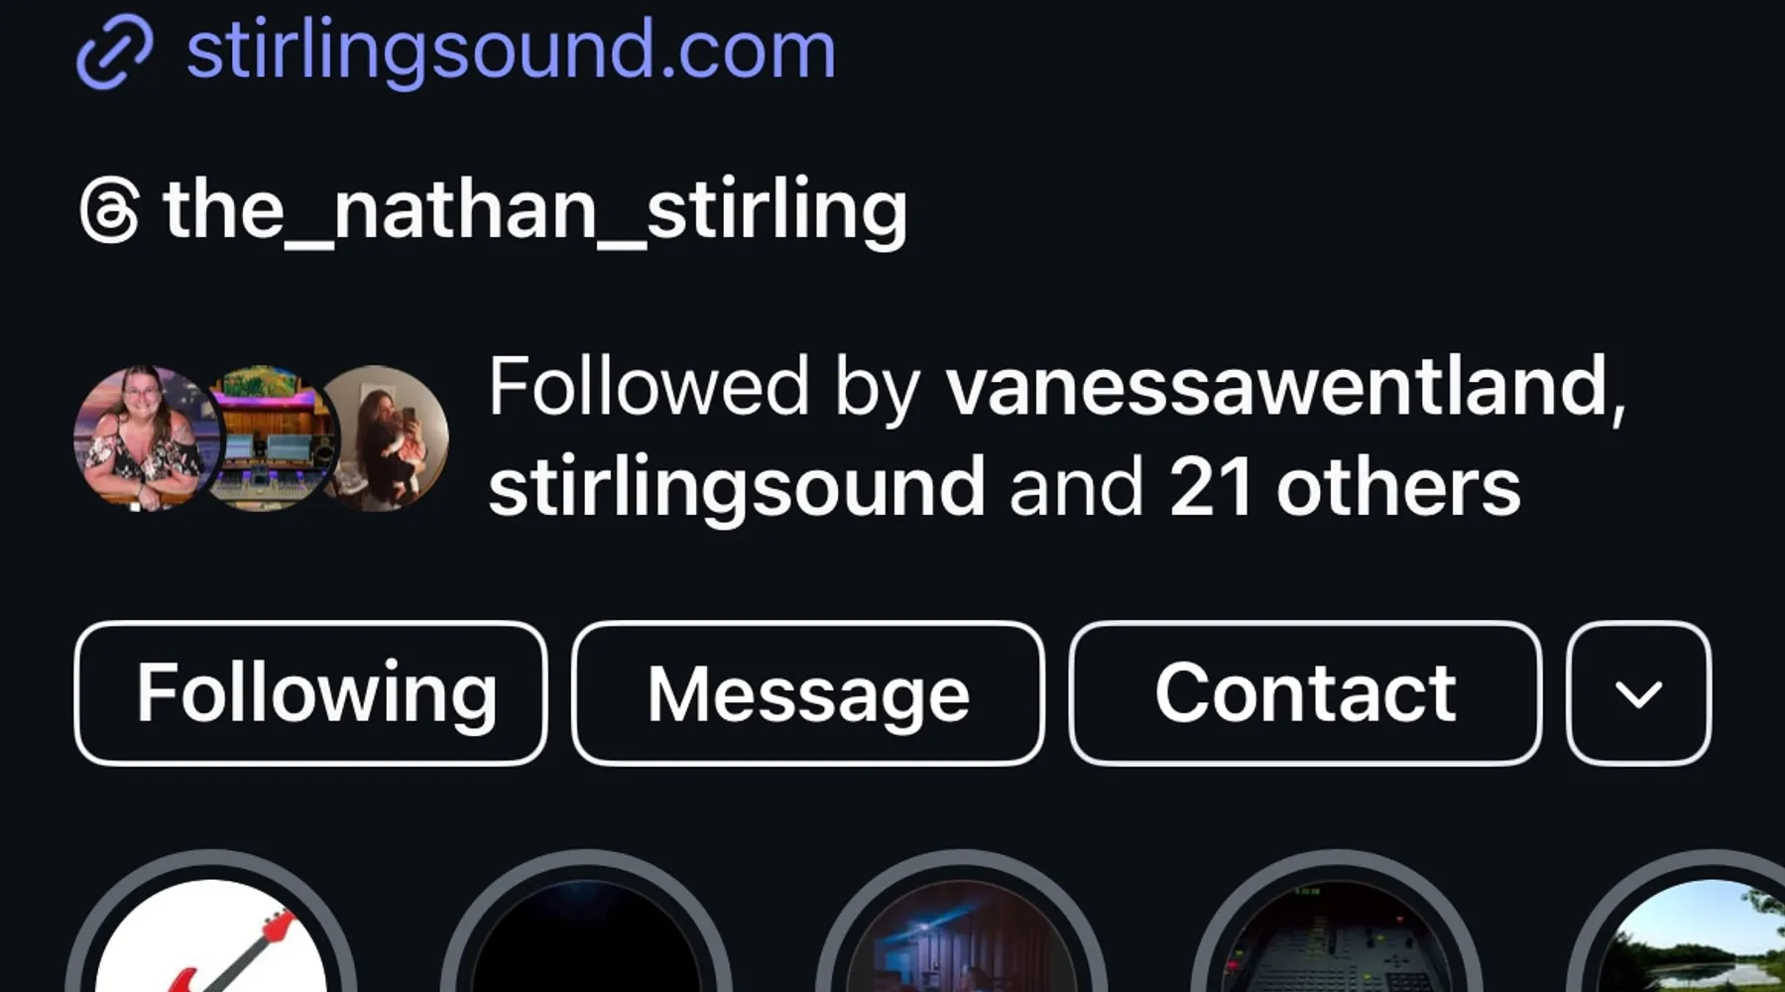Open the stirlingsound.com website link

point(511,50)
